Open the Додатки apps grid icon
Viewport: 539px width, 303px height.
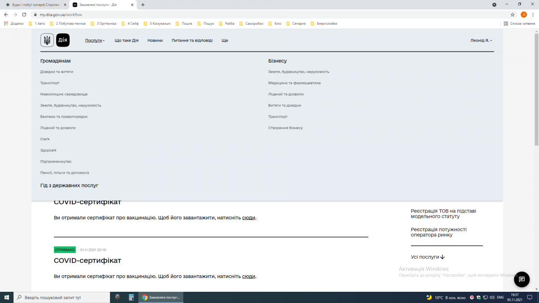(x=6, y=23)
